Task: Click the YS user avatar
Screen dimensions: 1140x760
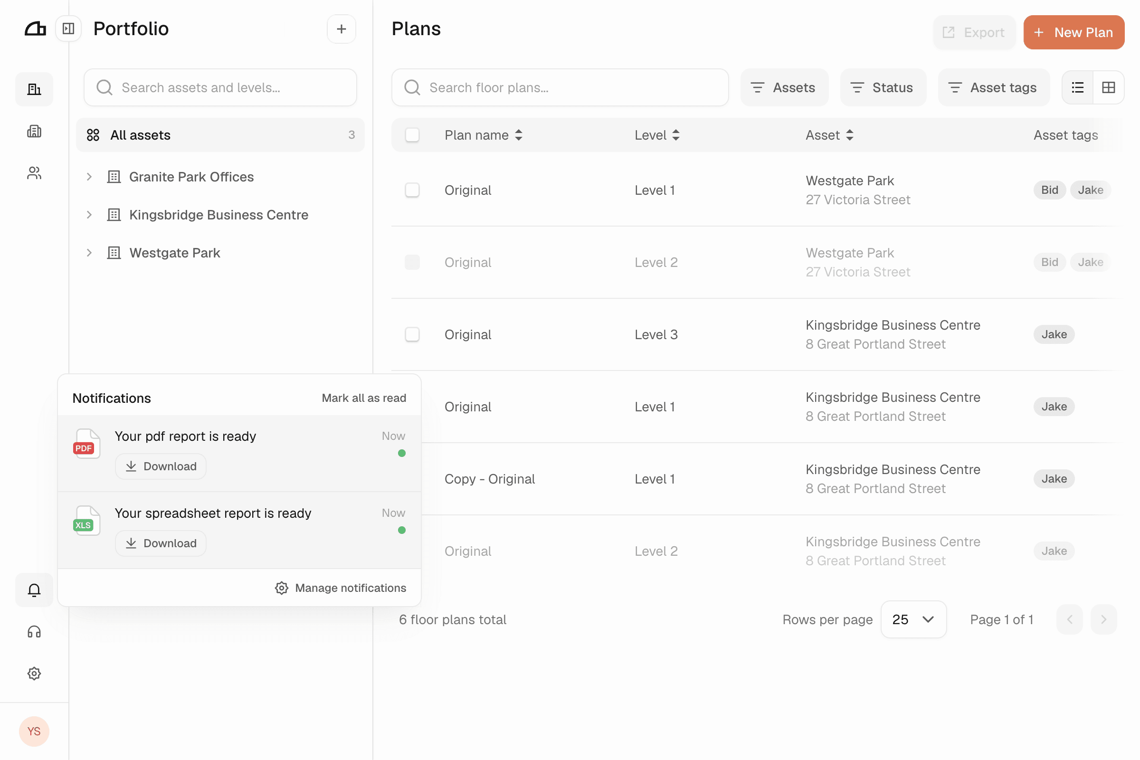Action: (x=34, y=731)
